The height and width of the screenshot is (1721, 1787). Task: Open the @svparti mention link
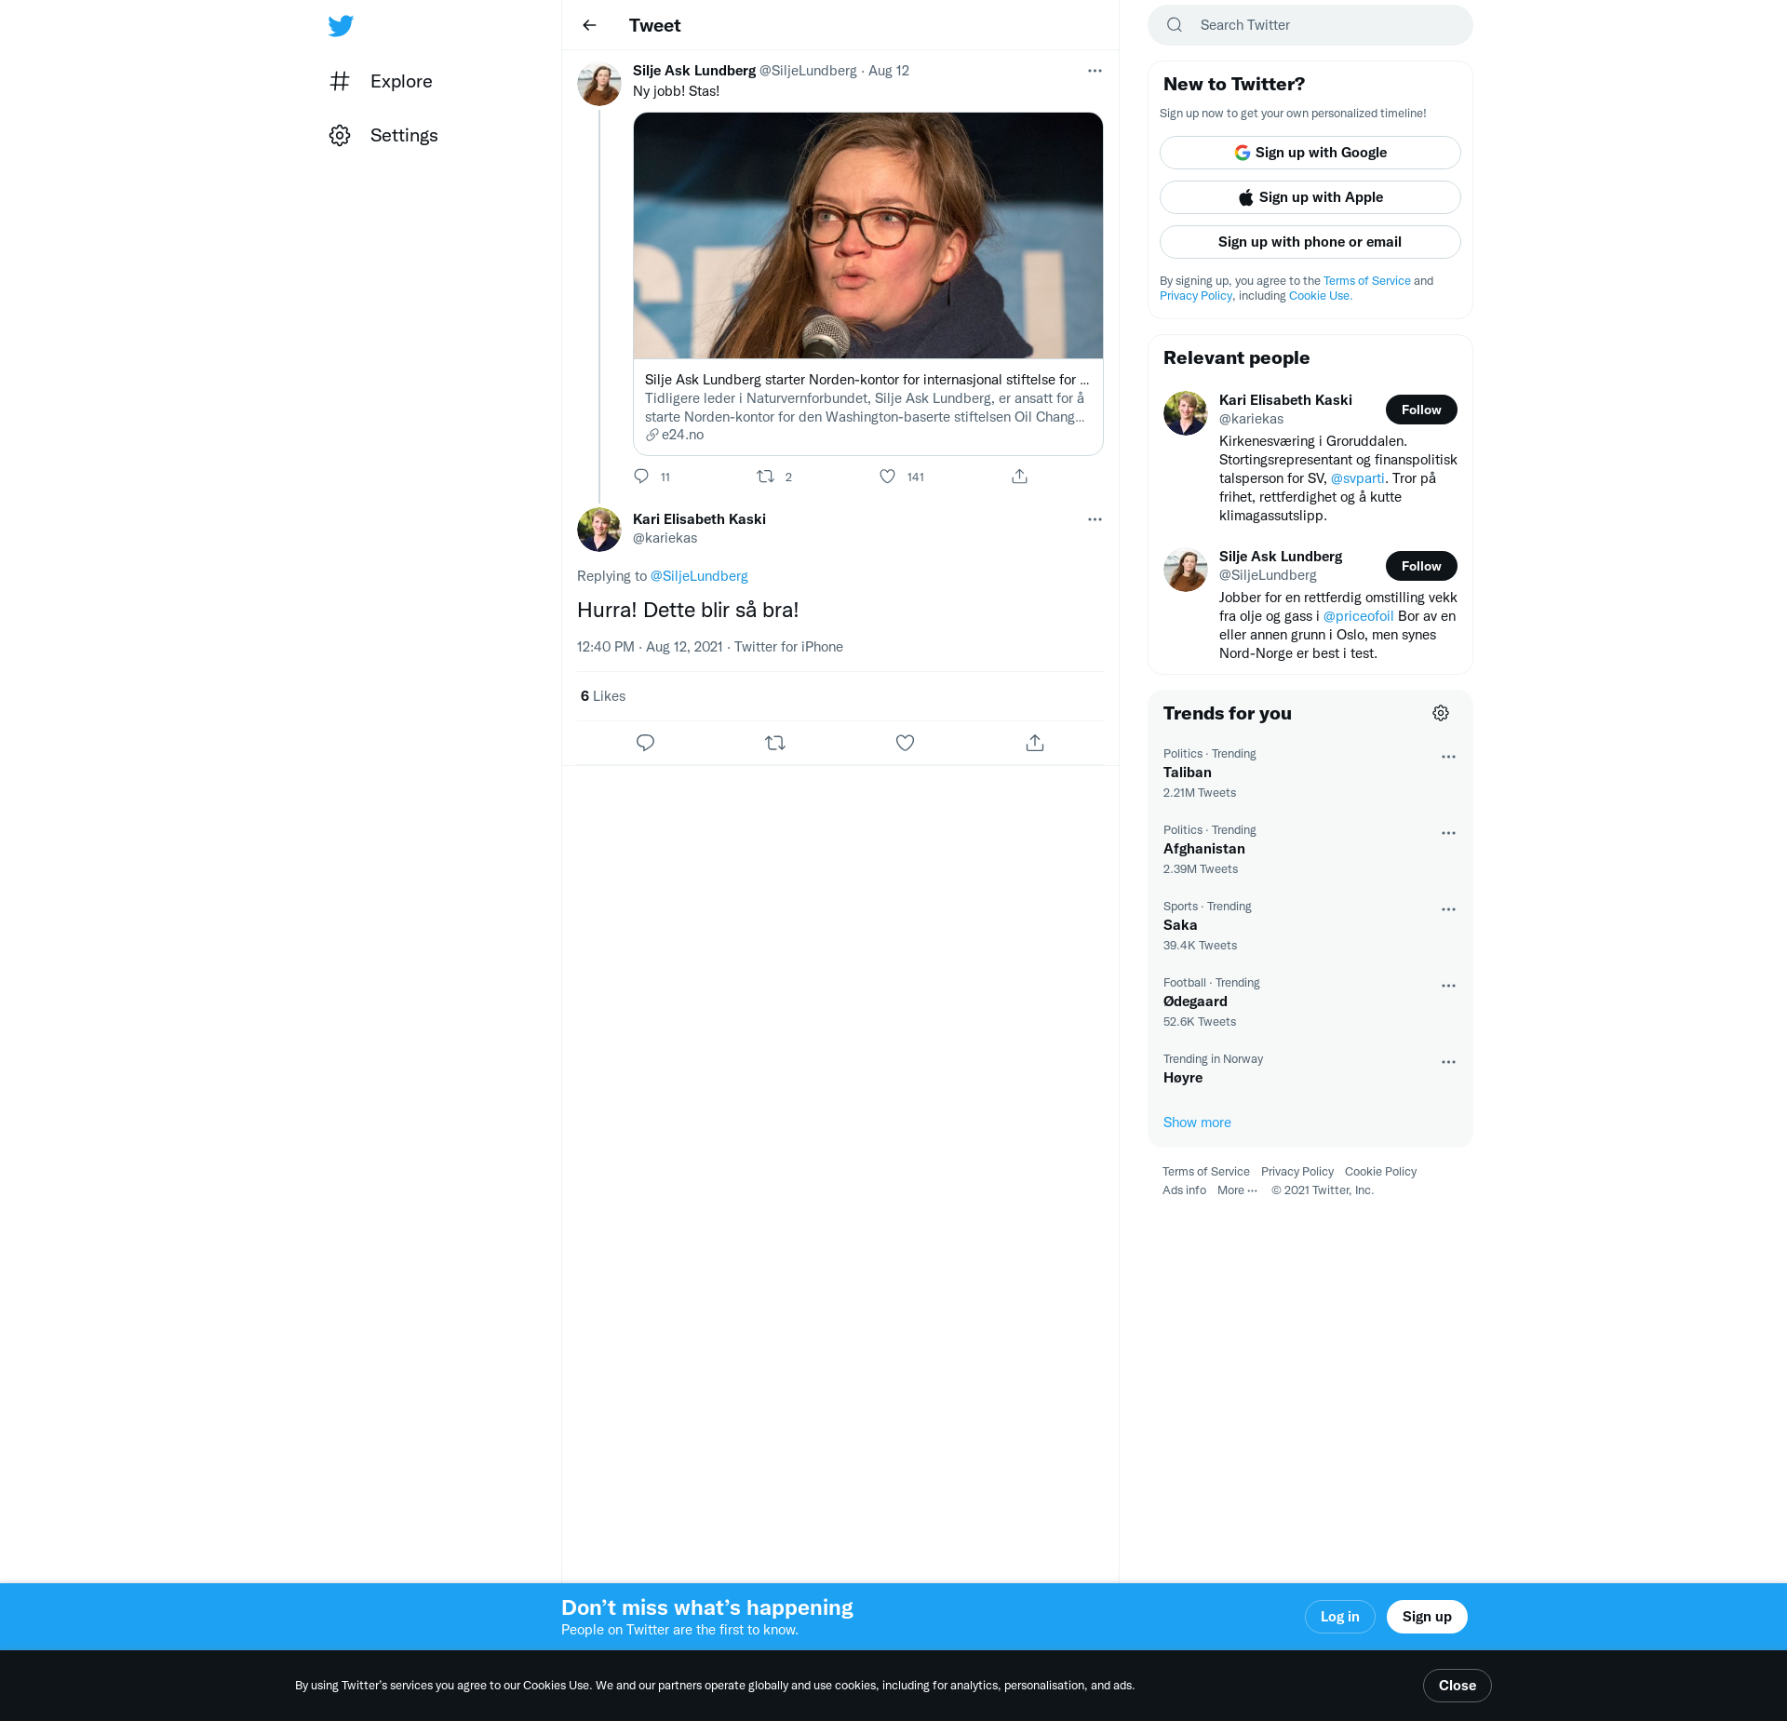(x=1357, y=478)
